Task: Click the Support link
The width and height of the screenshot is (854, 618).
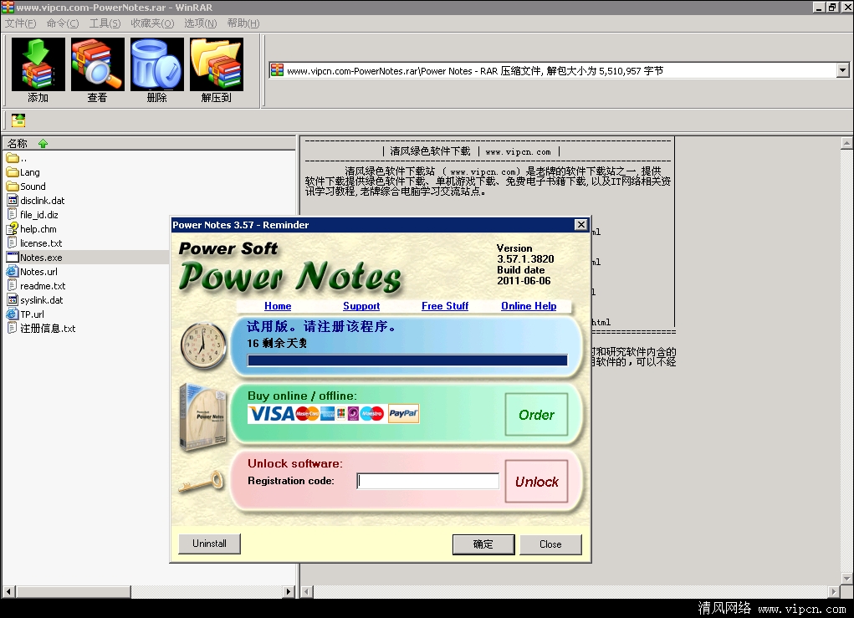Action: pyautogui.click(x=361, y=306)
